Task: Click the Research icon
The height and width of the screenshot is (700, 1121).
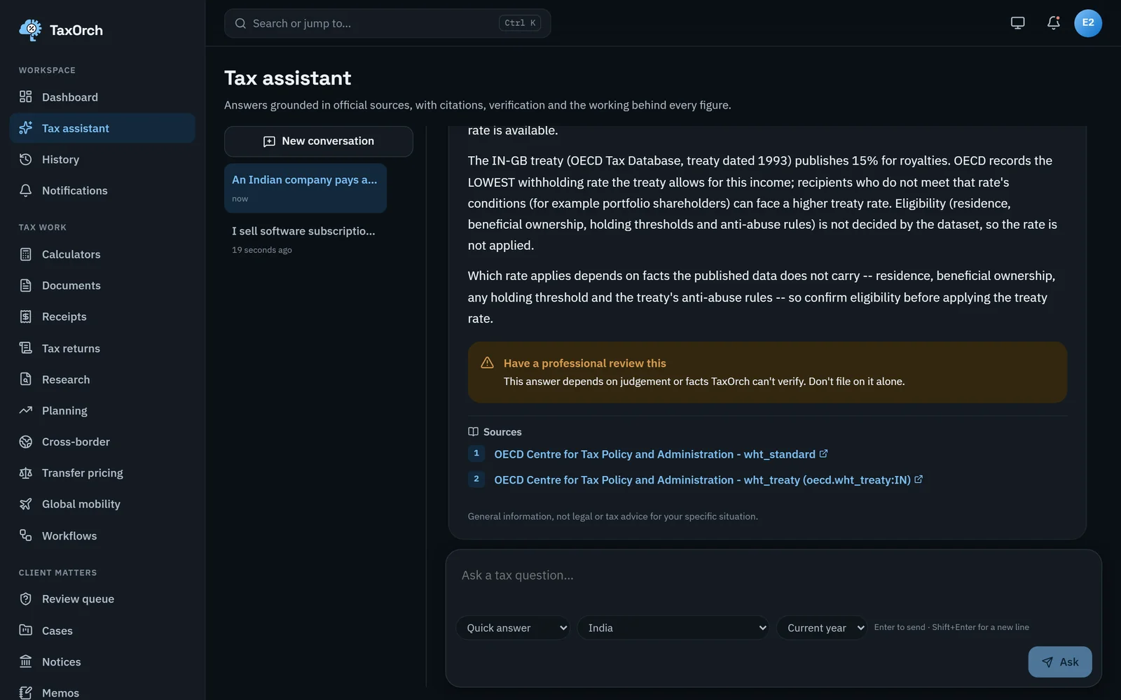Action: click(x=26, y=379)
